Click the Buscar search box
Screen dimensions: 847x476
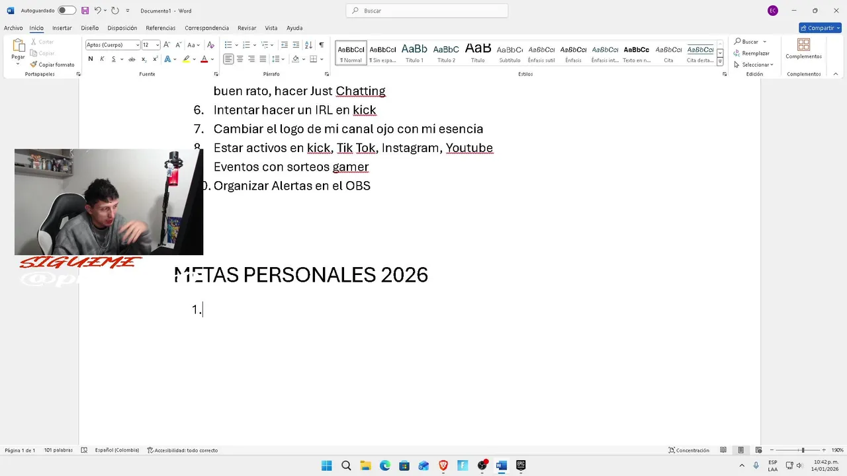(427, 11)
